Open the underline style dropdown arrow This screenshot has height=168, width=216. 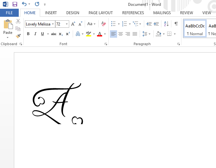coord(48,34)
